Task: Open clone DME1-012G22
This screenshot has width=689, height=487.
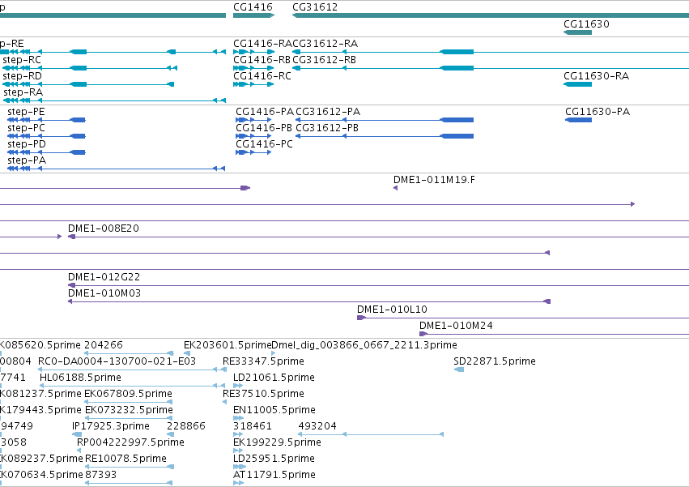Action: click(104, 277)
